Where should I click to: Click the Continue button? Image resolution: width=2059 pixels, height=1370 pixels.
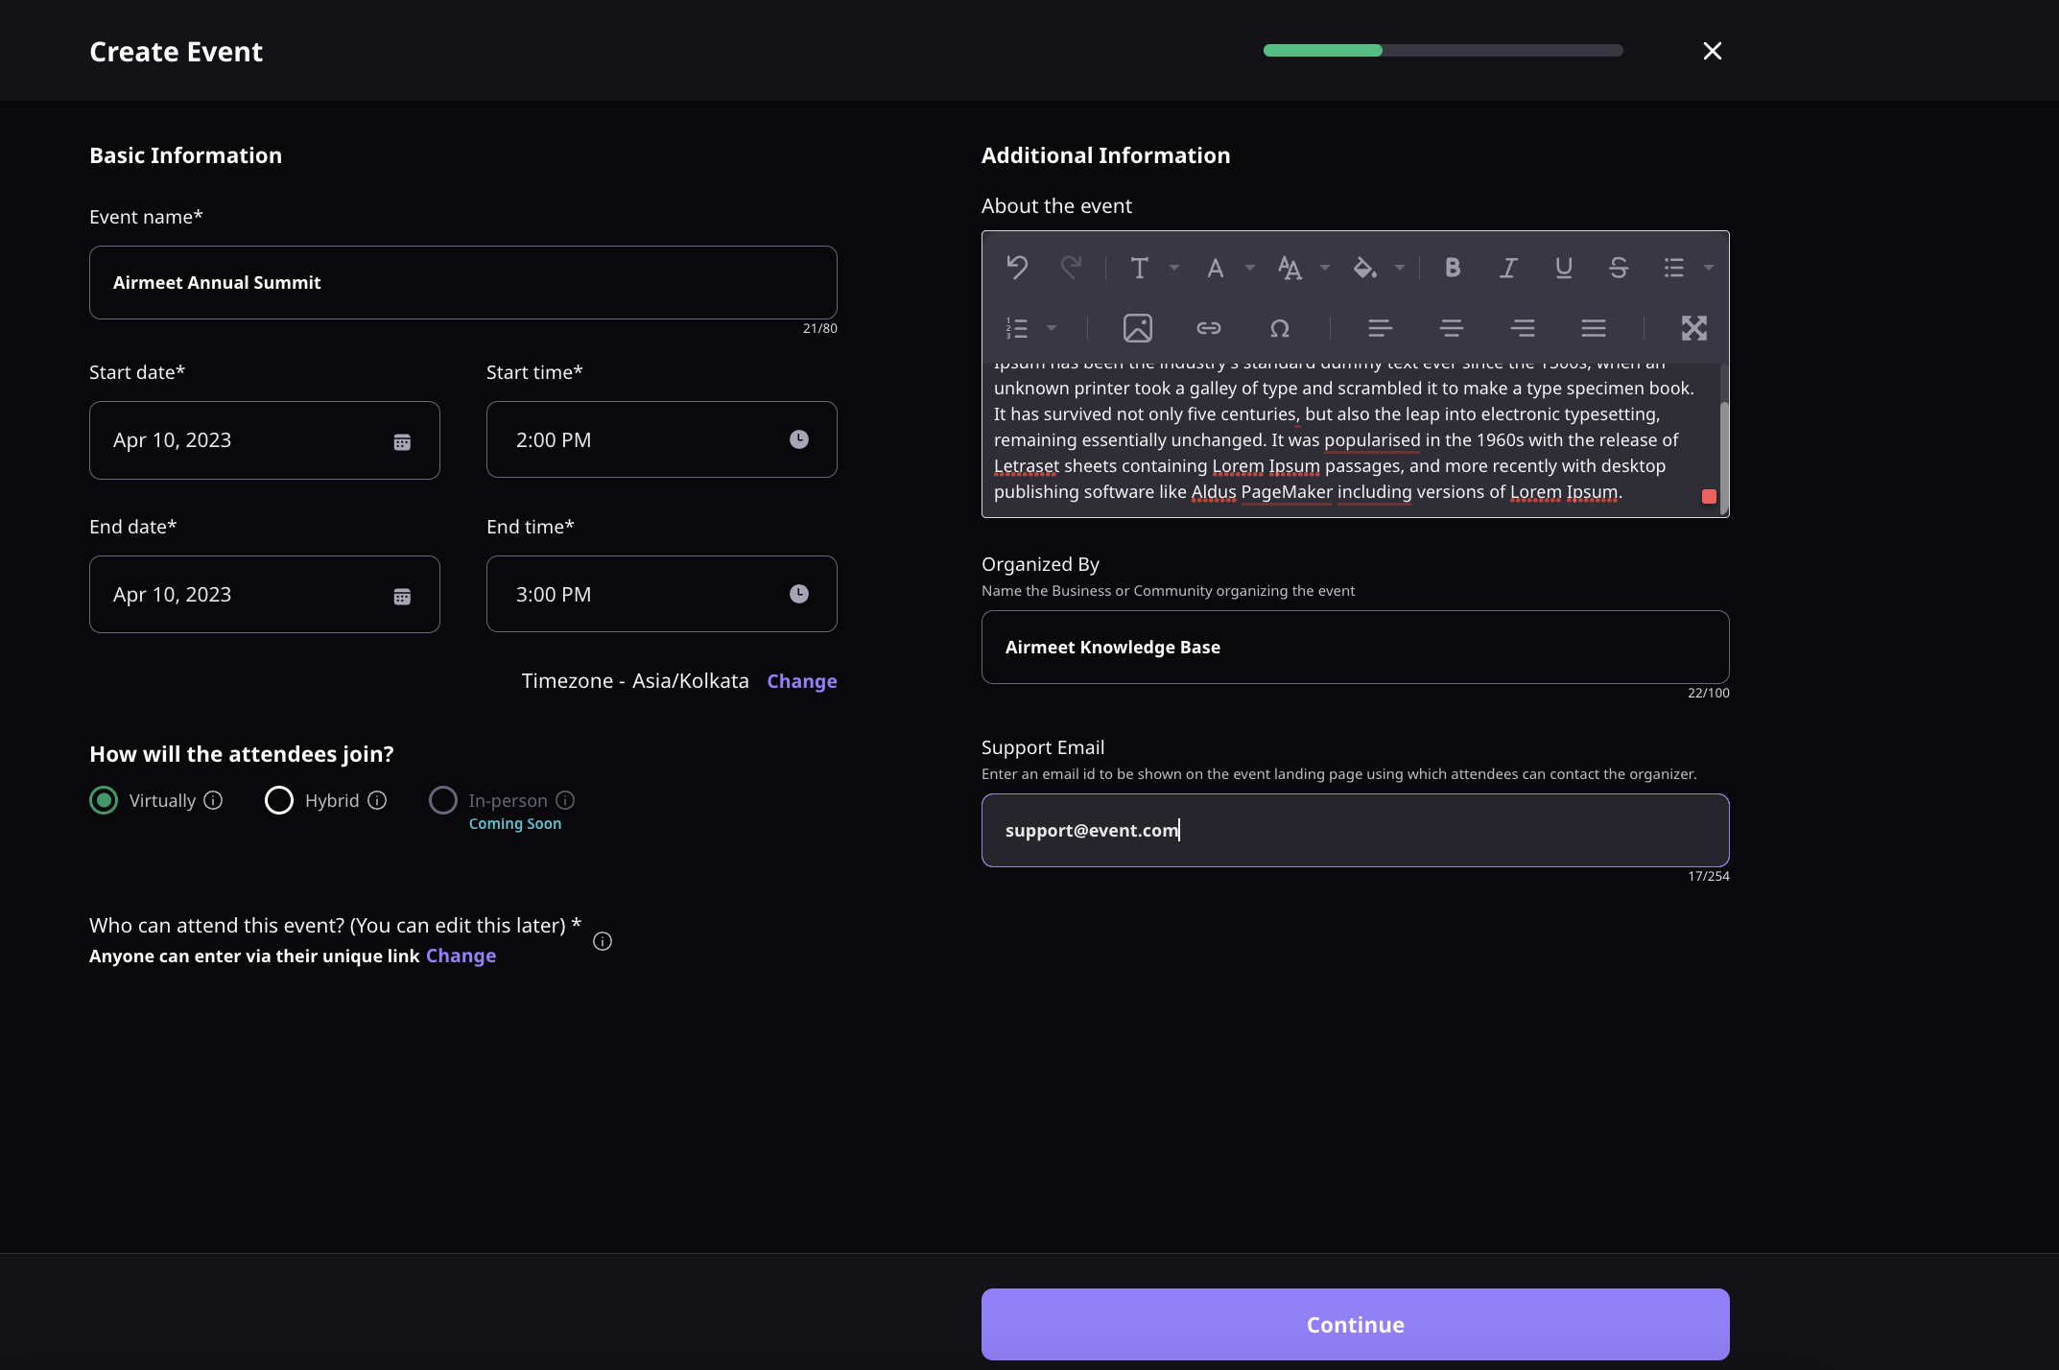pyautogui.click(x=1356, y=1325)
